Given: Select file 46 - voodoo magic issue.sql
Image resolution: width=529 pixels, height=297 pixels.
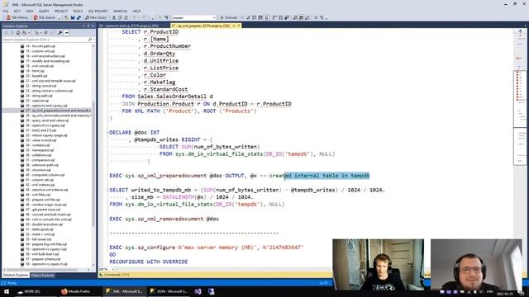Looking at the screenshot, I should [44, 205].
